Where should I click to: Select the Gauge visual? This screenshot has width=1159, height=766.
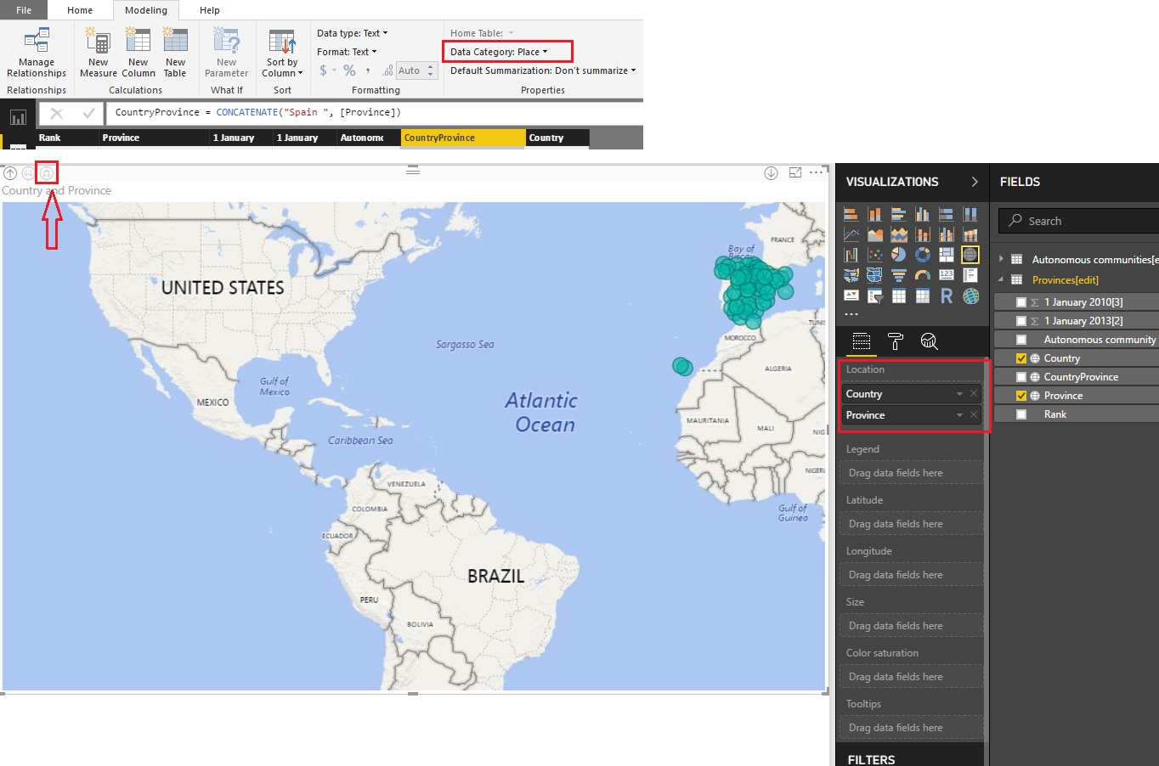[923, 275]
